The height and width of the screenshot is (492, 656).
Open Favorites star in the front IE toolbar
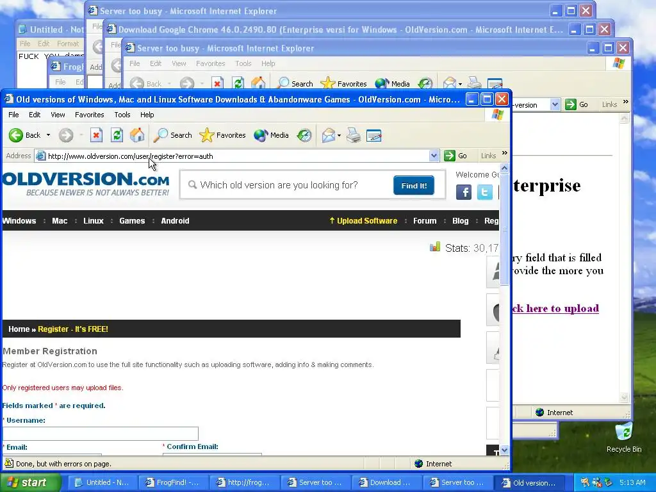[x=222, y=135]
